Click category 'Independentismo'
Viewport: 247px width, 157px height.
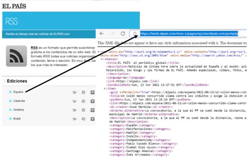[x=139, y=140]
